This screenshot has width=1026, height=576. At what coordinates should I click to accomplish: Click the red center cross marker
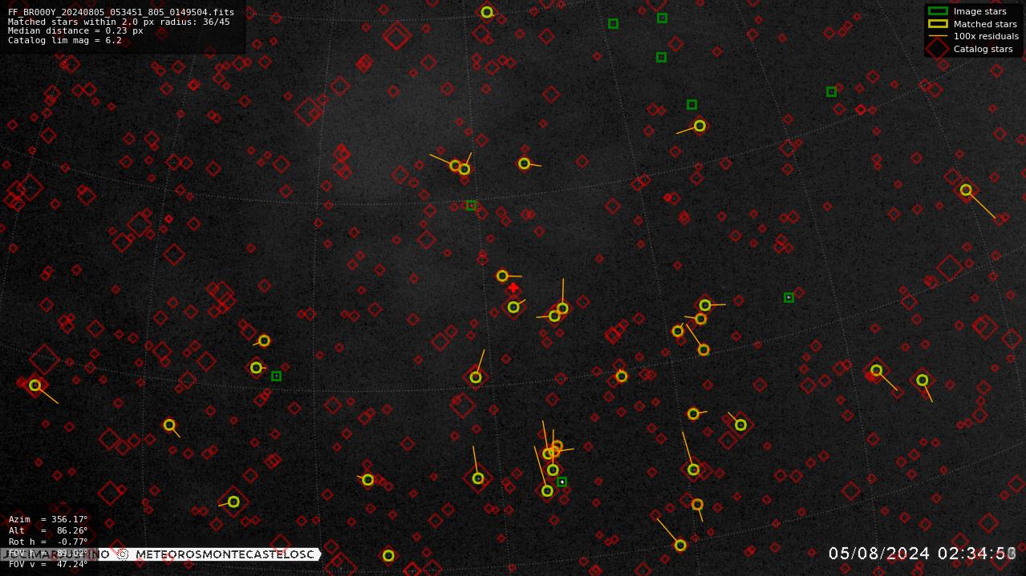513,288
